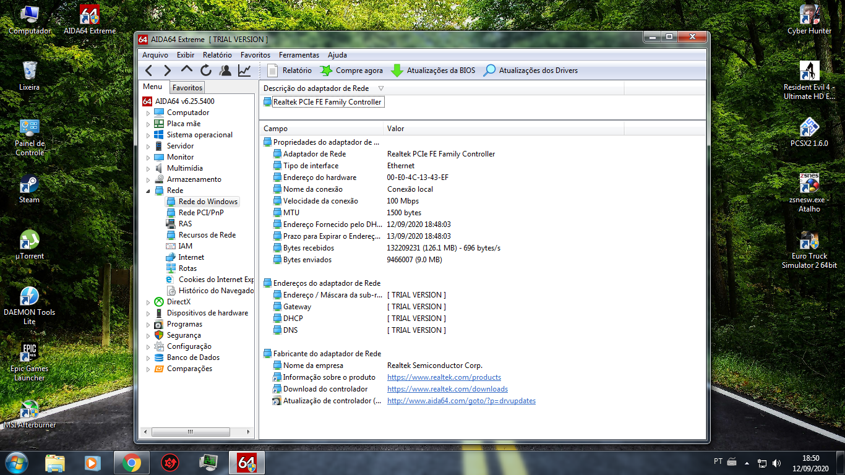This screenshot has height=475, width=845.
Task: Expand the Monitor tree node
Action: [148, 158]
